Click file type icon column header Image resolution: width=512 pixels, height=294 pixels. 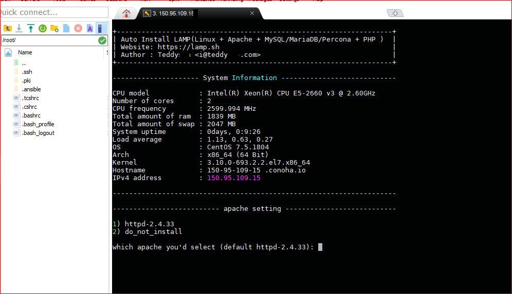point(9,52)
